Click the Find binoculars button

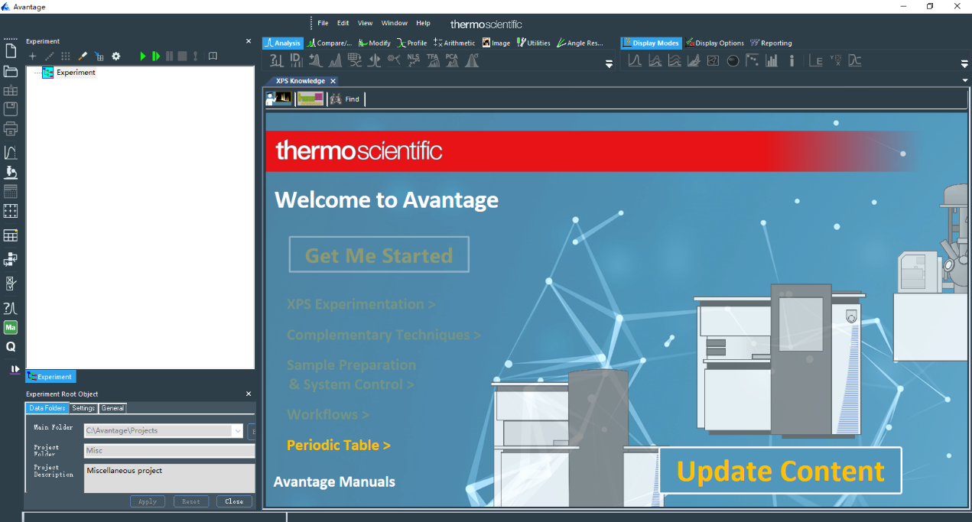345,99
